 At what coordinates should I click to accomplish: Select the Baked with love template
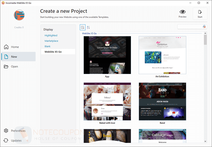(107, 102)
